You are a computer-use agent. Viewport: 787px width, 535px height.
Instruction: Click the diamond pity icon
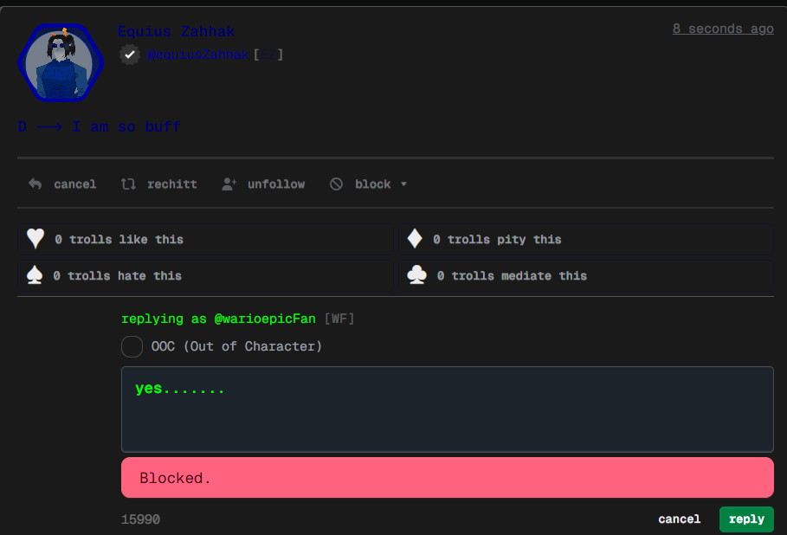[x=416, y=239]
